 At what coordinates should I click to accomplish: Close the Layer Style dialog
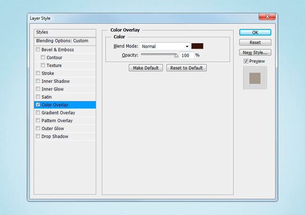[x=267, y=17]
